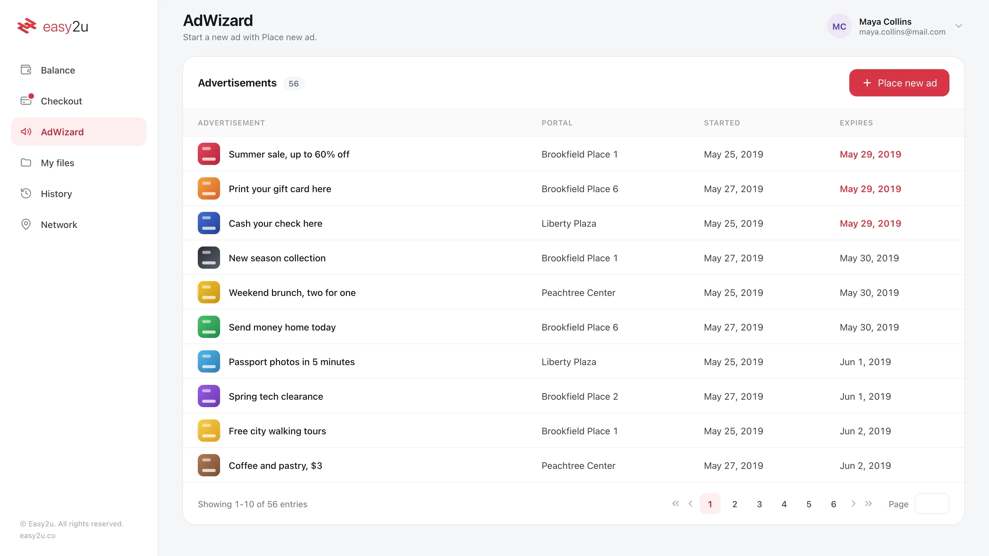Click the Passport photos light blue icon
This screenshot has width=989, height=556.
[x=209, y=361]
